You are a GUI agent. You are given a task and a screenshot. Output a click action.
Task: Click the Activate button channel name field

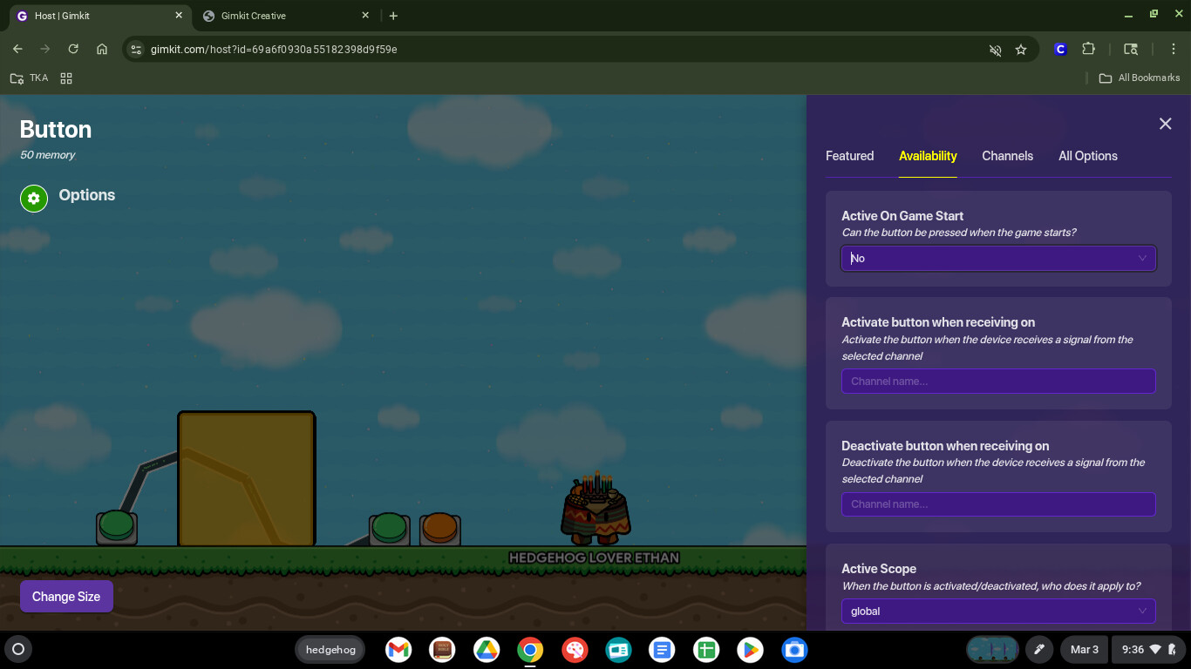pyautogui.click(x=997, y=382)
